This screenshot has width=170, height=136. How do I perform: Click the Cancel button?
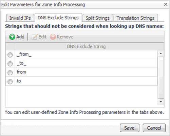154,128
